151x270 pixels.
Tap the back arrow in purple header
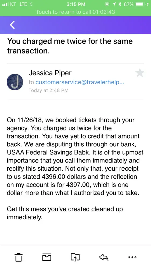(12, 25)
